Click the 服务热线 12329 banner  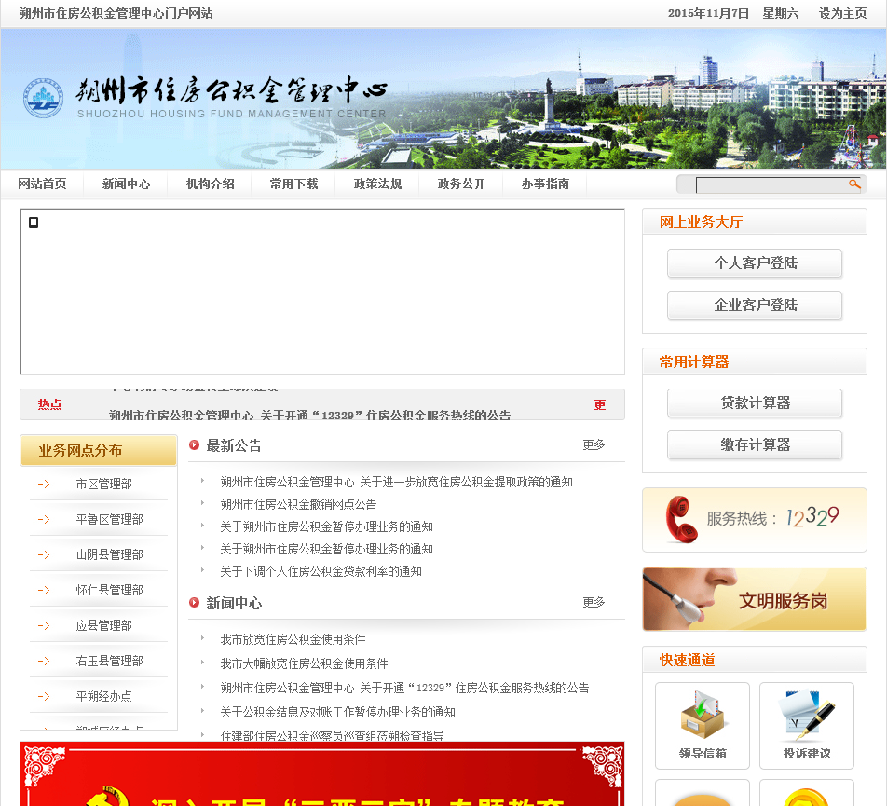pyautogui.click(x=754, y=520)
